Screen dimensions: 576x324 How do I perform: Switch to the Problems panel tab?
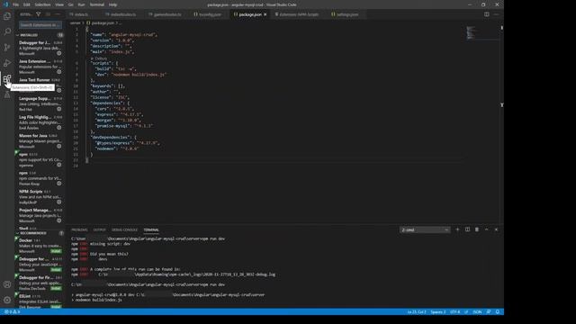(79, 230)
